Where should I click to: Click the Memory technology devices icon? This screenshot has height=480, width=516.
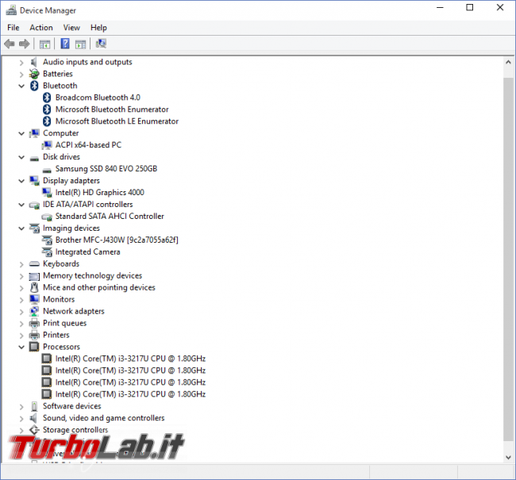(34, 276)
